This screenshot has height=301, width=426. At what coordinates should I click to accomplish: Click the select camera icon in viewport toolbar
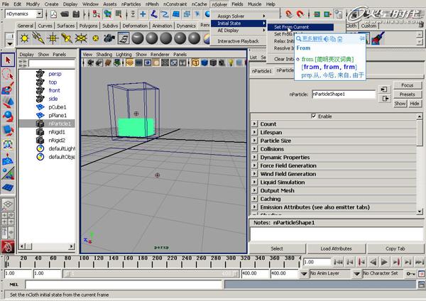(90, 62)
